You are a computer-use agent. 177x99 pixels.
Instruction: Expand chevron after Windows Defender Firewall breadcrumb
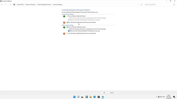coord(52,5)
